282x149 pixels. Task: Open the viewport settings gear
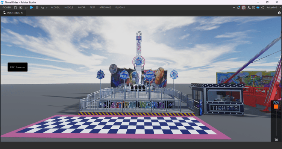click(279, 13)
